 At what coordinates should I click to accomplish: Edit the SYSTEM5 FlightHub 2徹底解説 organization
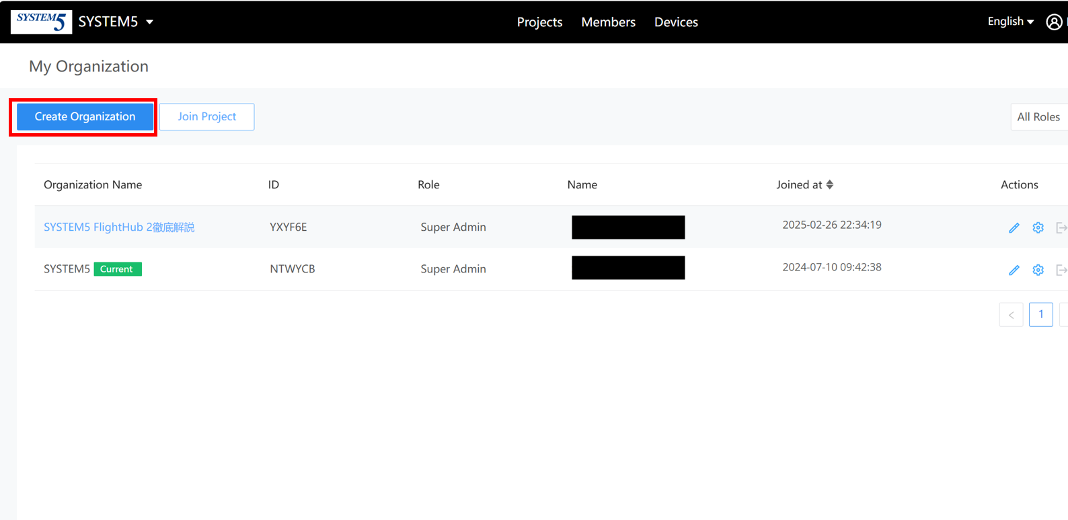tap(1014, 228)
